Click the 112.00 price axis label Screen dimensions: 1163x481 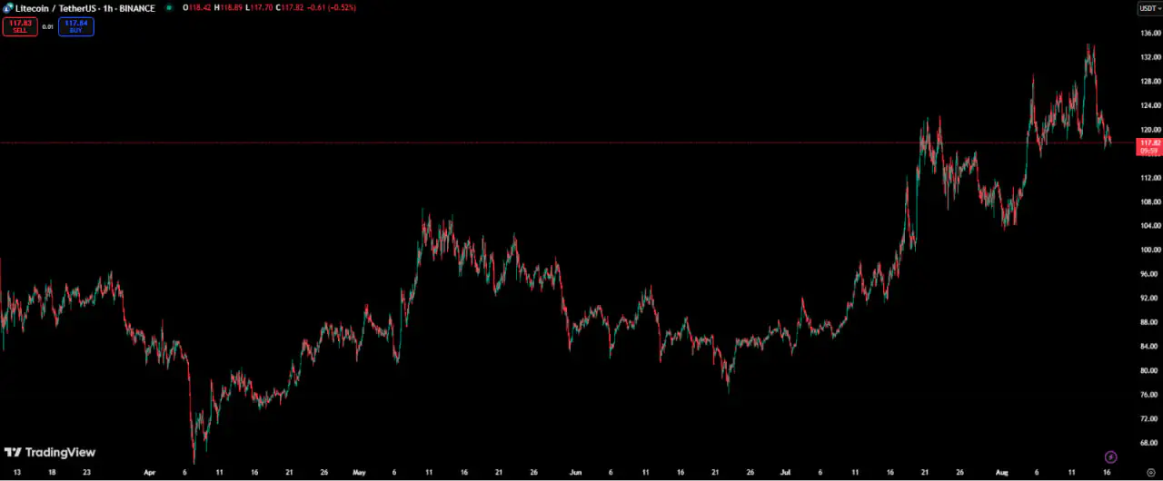click(1150, 177)
